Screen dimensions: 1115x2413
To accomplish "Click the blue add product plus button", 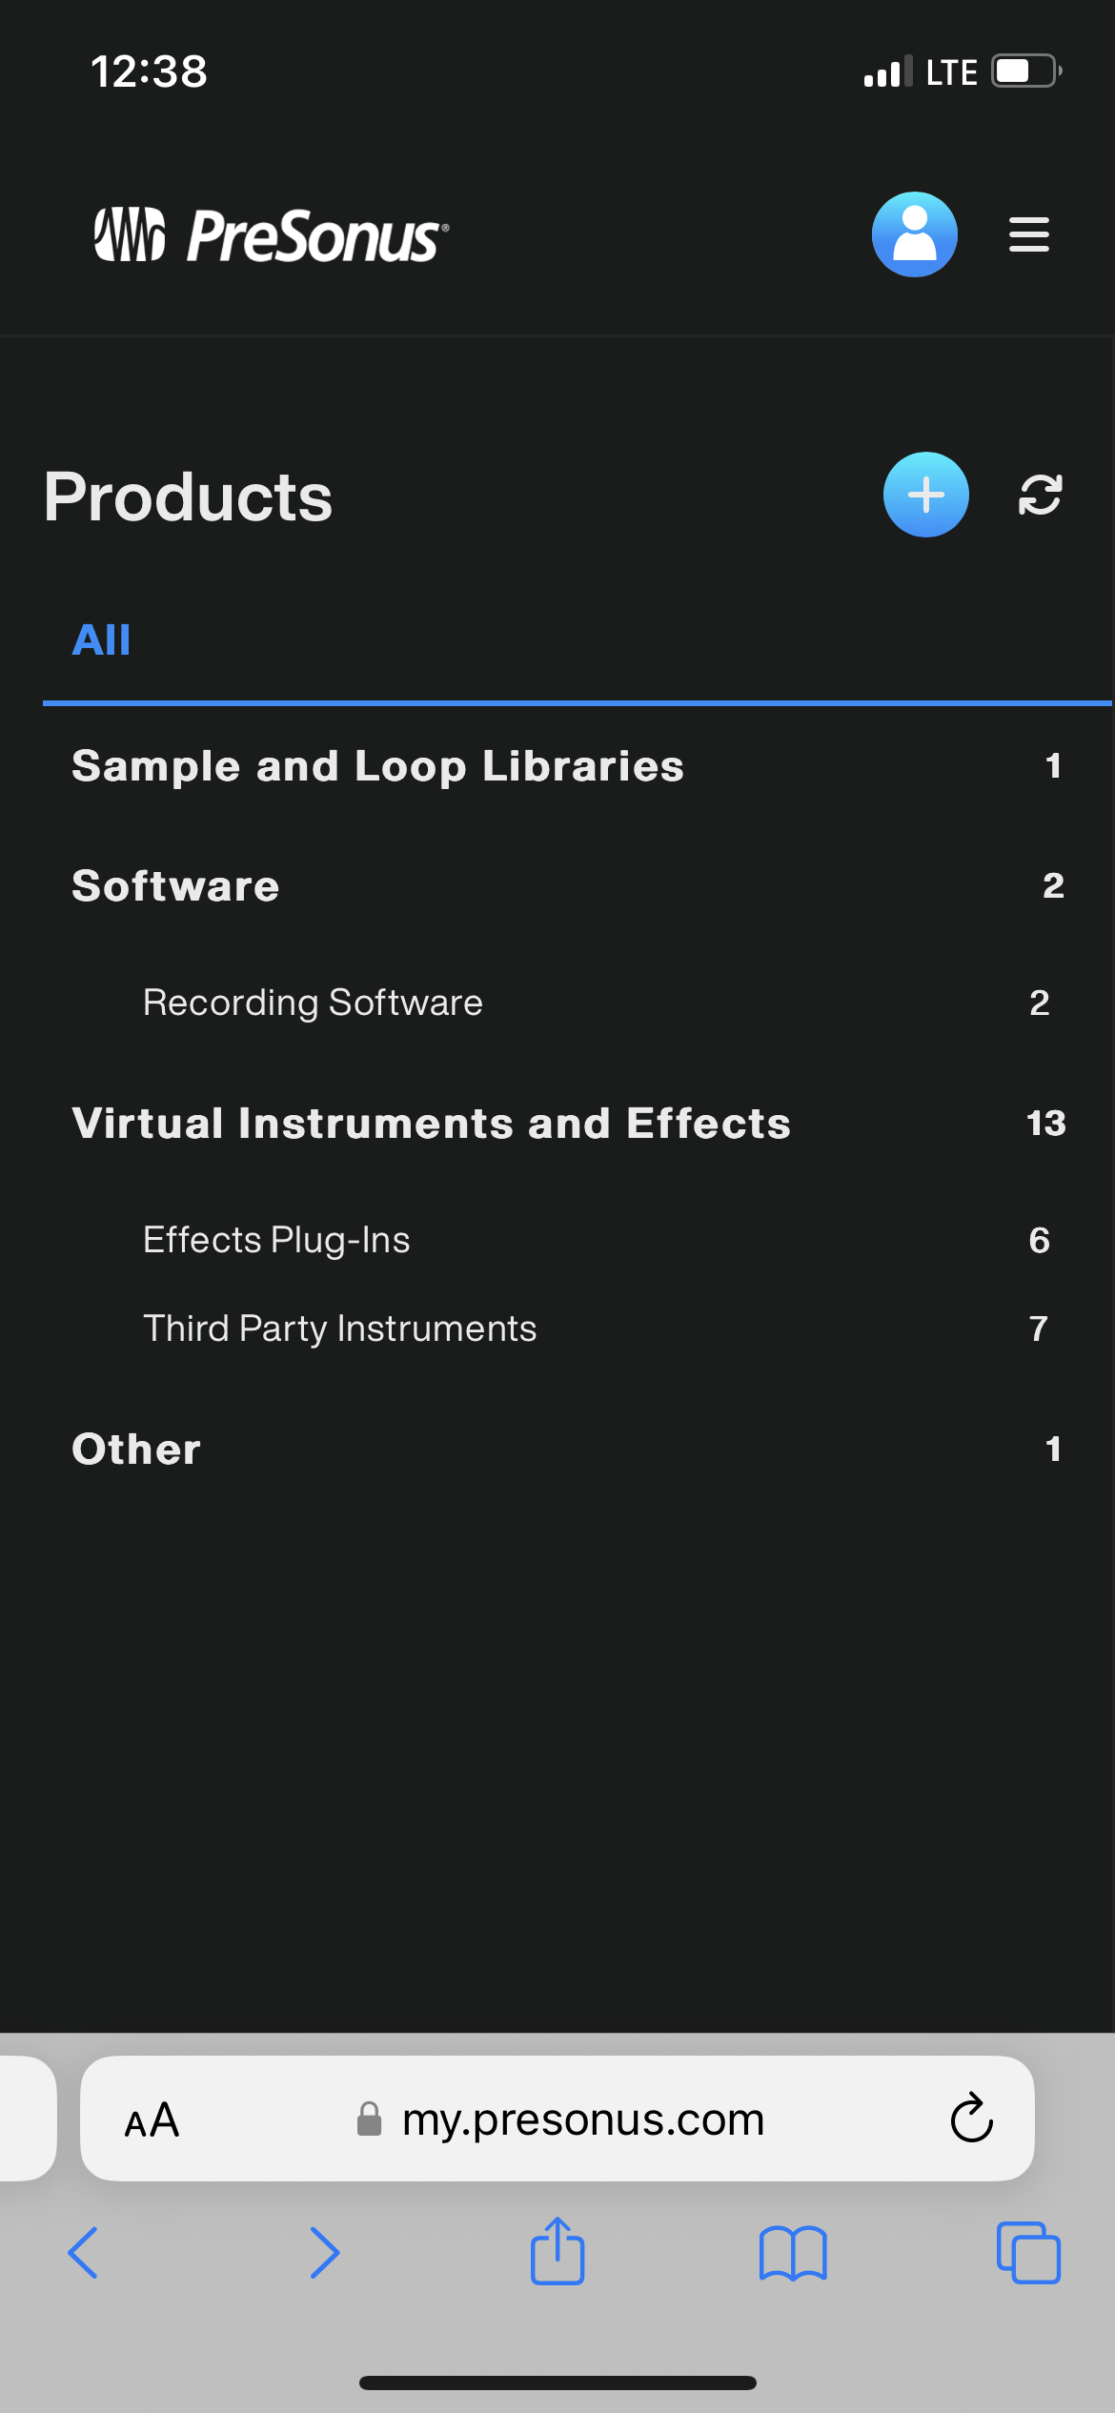I will pyautogui.click(x=925, y=495).
